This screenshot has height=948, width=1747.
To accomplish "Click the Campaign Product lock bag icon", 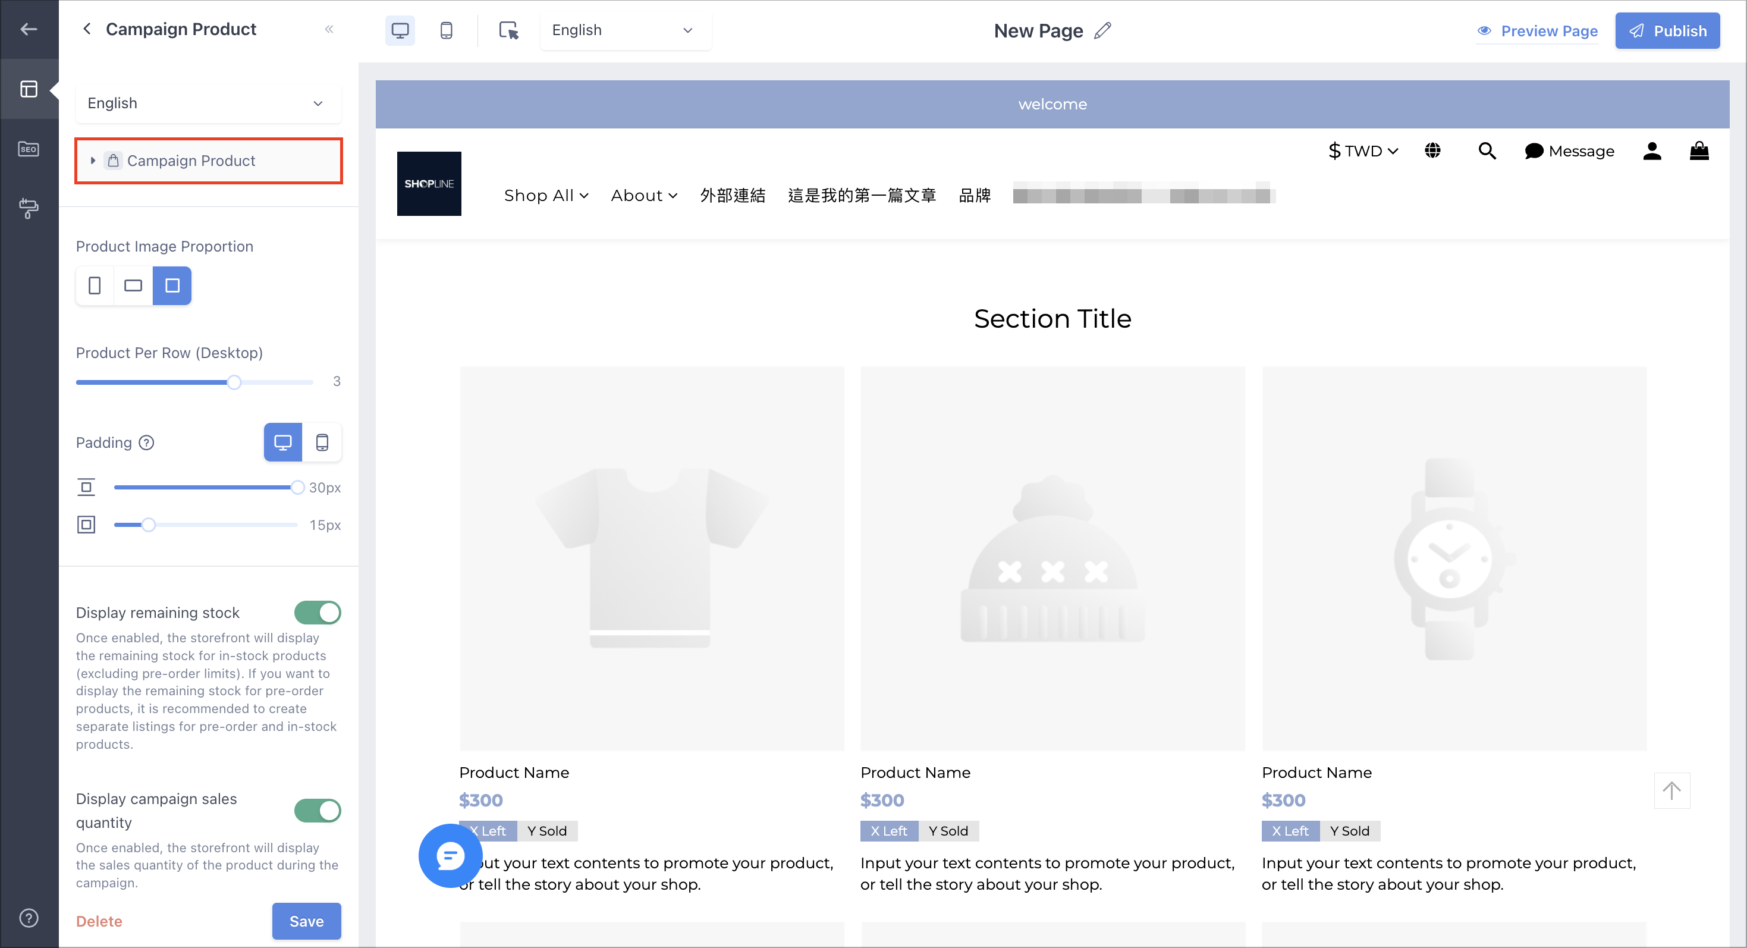I will [x=113, y=161].
